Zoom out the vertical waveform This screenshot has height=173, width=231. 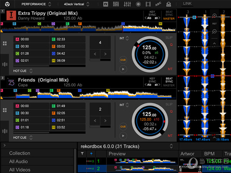[x=214, y=32]
